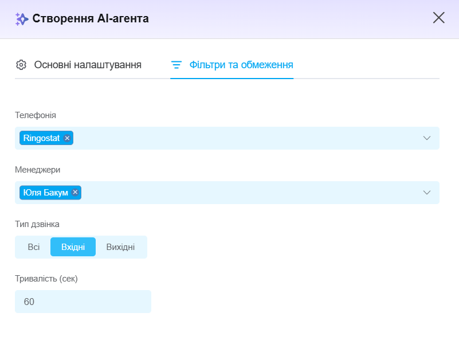The width and height of the screenshot is (459, 344).
Task: Click the Юля Бакум chip label
Action: point(46,192)
